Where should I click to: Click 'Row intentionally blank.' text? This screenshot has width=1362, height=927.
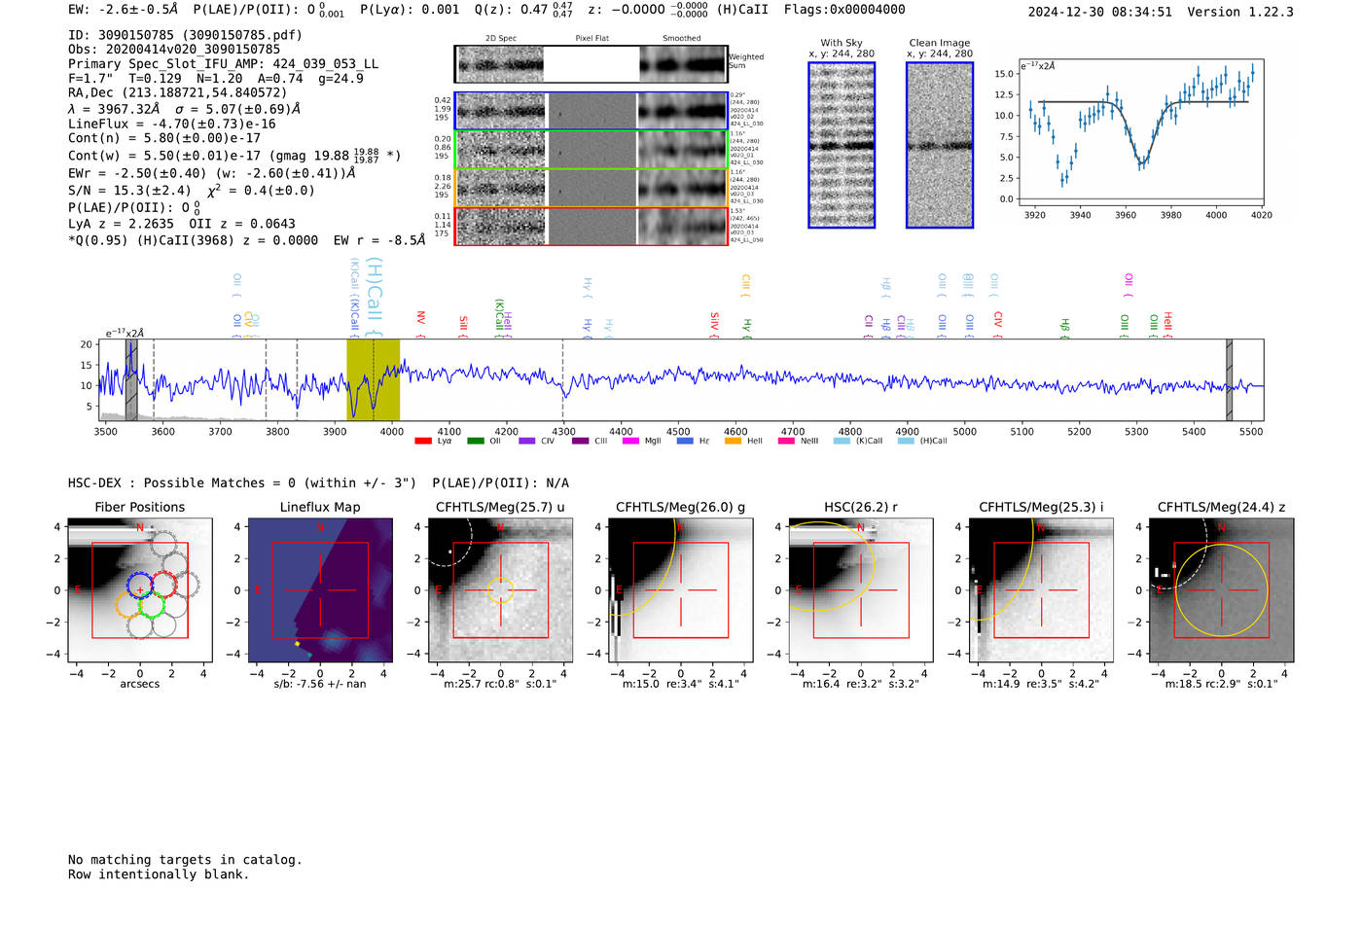(159, 874)
